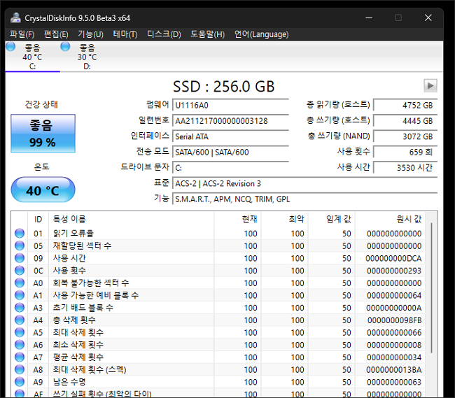The width and height of the screenshot is (455, 398).
Task: Click power-on count value 659 회
Action: 405,152
